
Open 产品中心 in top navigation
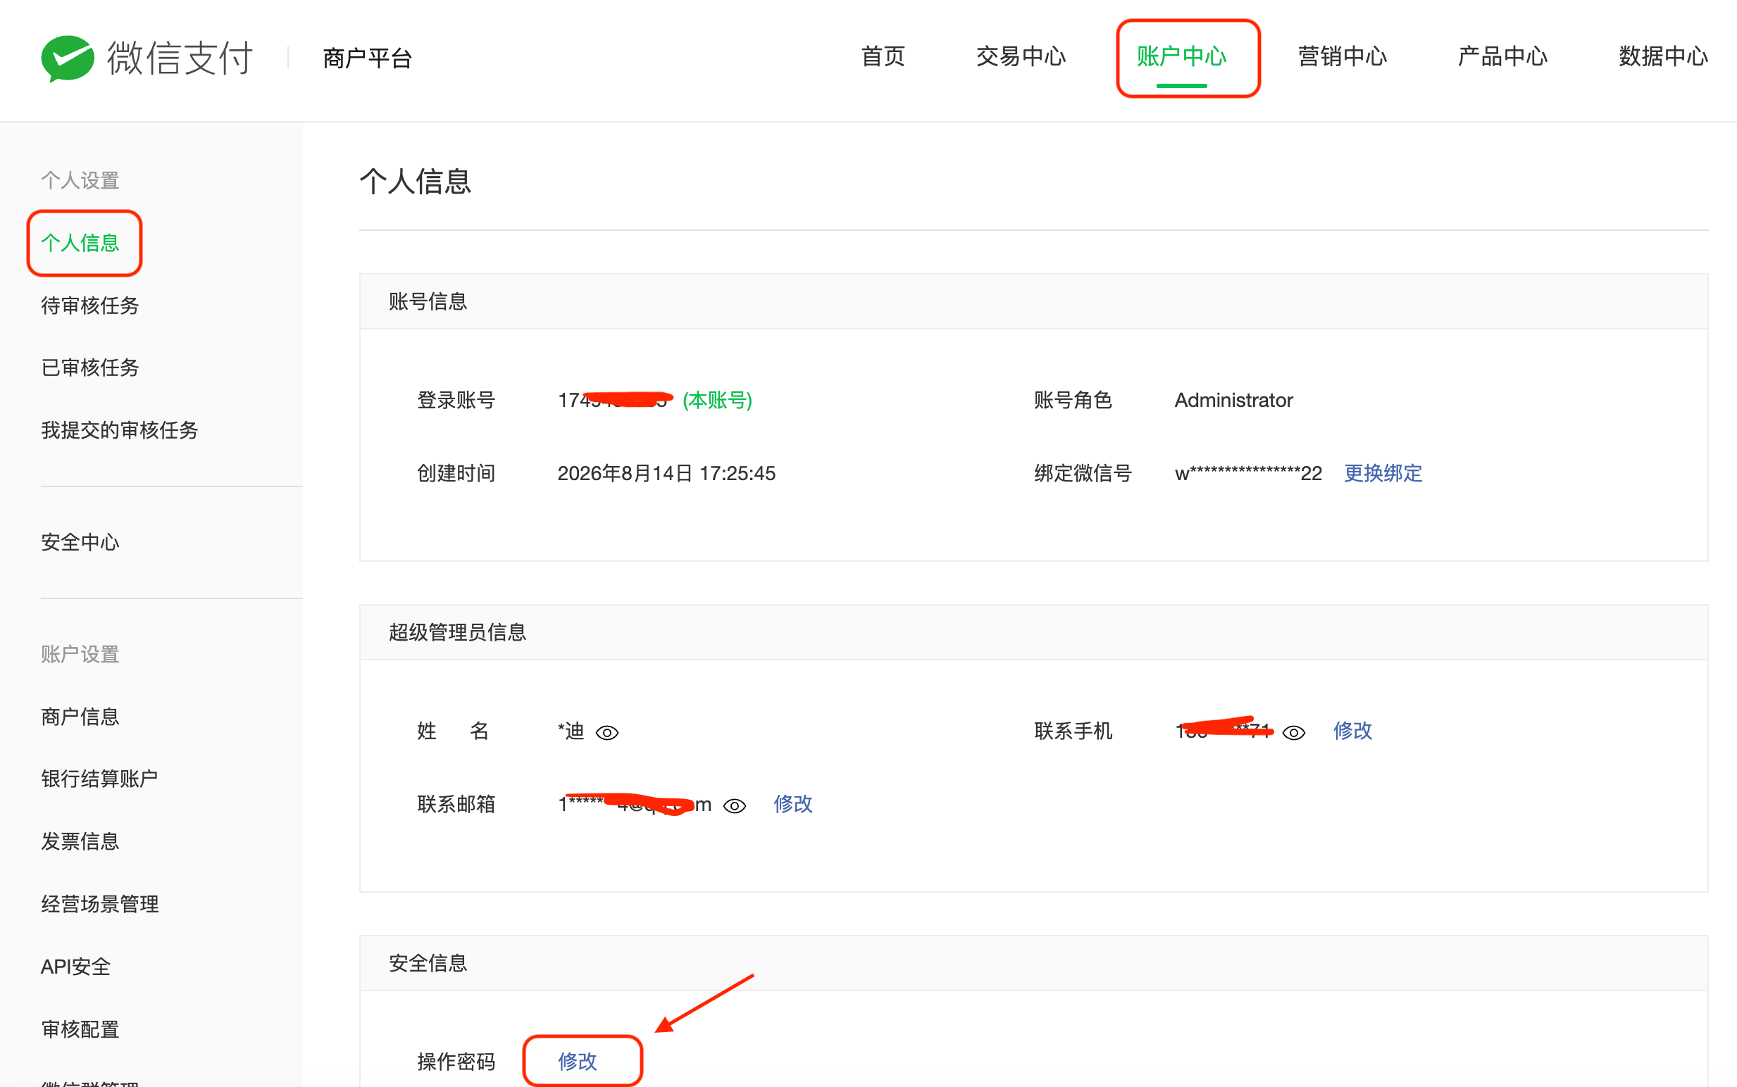(1502, 56)
